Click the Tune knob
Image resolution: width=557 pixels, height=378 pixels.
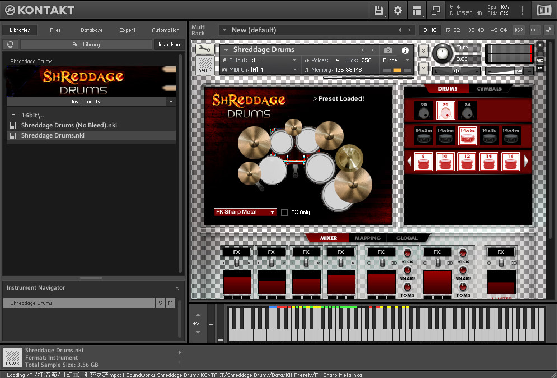442,54
